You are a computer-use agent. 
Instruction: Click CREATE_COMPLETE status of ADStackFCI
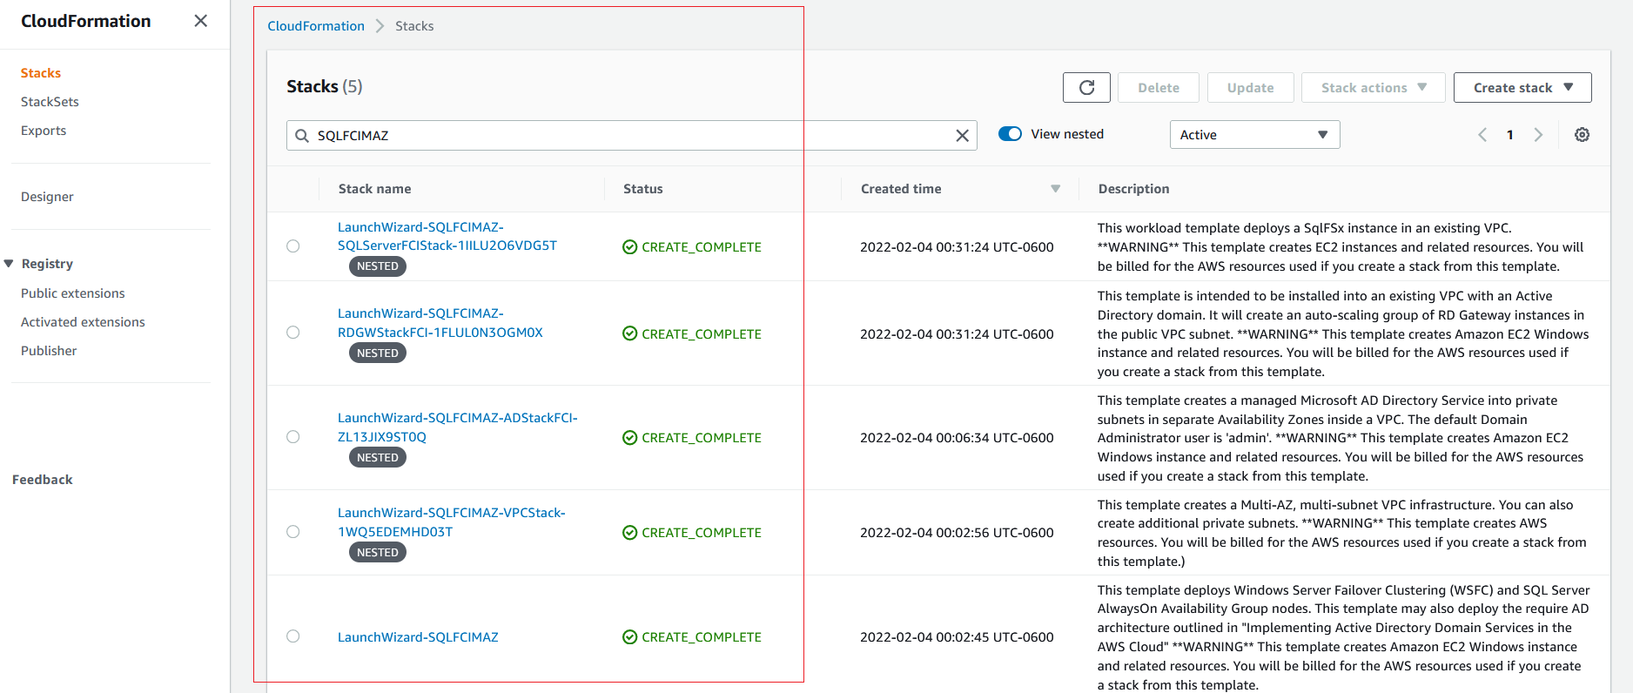tap(692, 438)
